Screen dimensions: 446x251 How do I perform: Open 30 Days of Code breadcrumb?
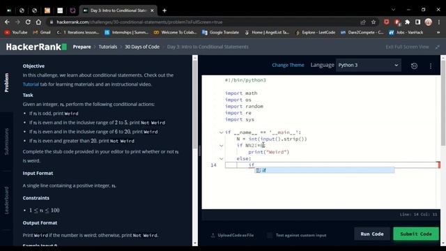pyautogui.click(x=142, y=47)
